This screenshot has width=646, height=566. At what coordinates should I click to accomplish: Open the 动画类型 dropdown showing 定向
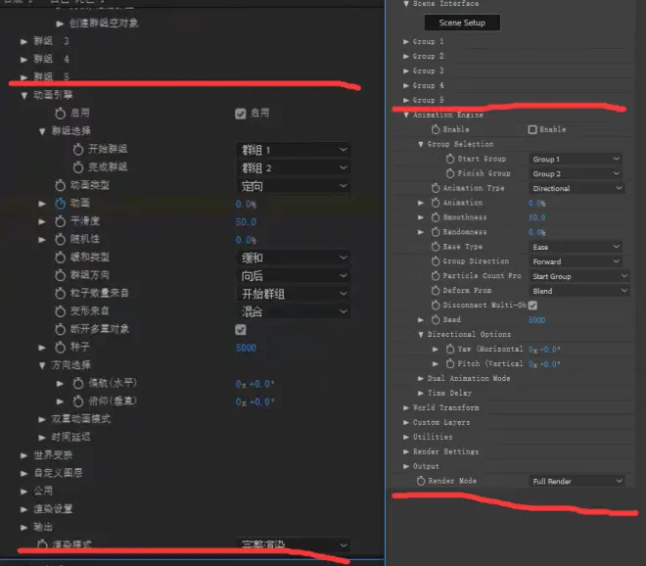point(294,186)
